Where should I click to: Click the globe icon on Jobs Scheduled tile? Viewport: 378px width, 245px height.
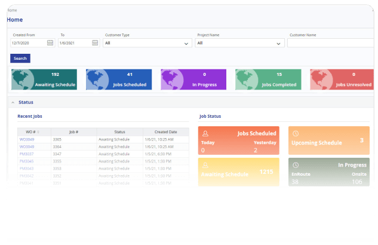click(97, 79)
